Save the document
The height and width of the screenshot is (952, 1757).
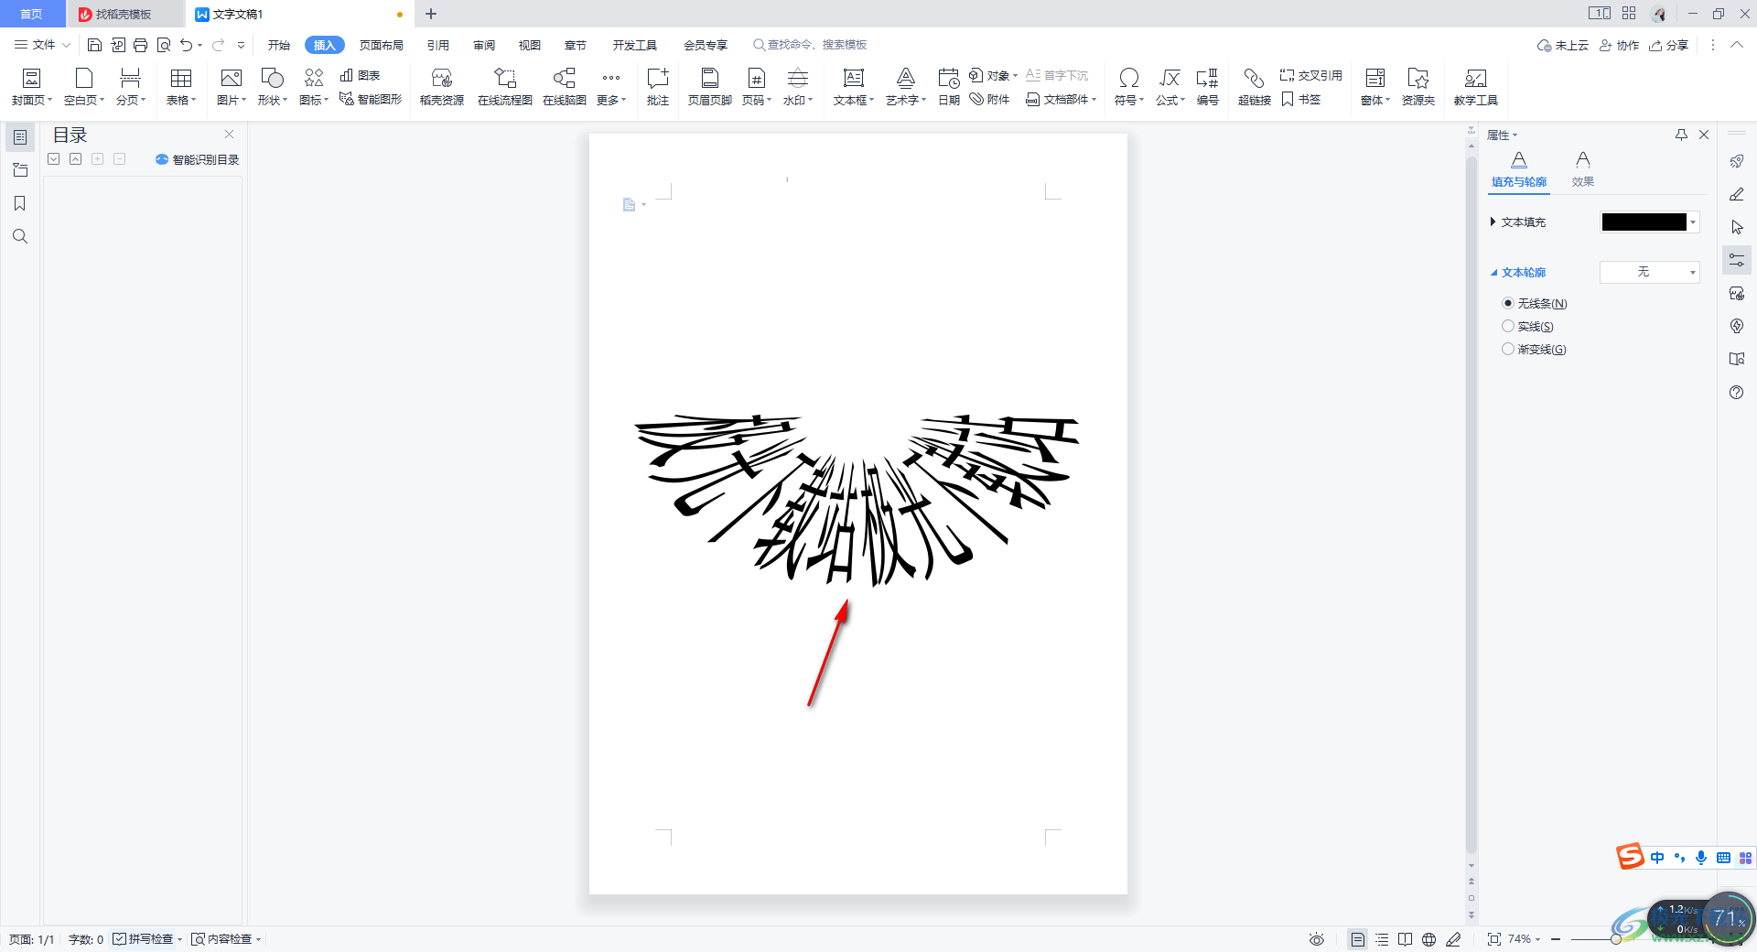coord(94,45)
